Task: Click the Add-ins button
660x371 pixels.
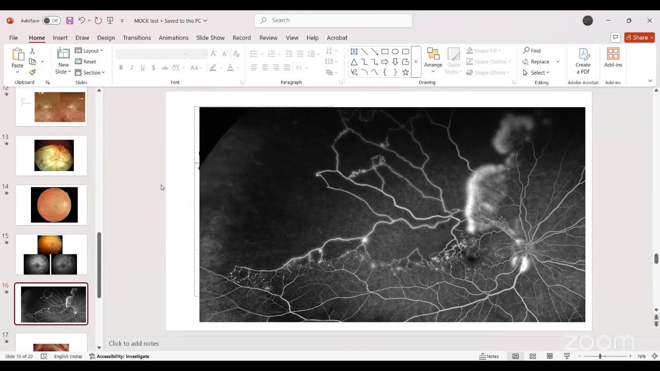Action: [x=613, y=58]
